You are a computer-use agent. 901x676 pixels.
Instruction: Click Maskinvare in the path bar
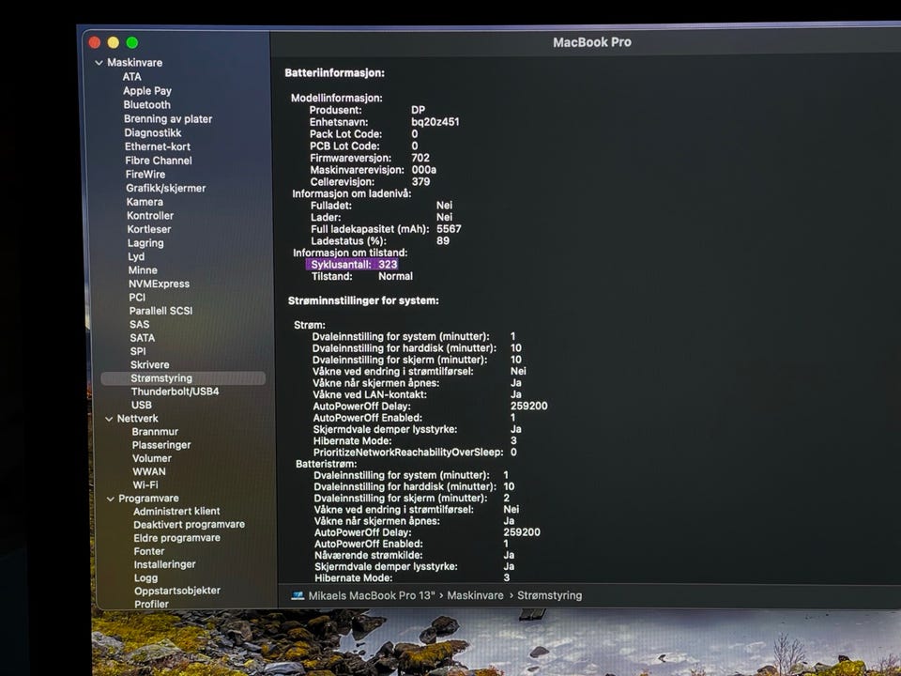(x=475, y=595)
